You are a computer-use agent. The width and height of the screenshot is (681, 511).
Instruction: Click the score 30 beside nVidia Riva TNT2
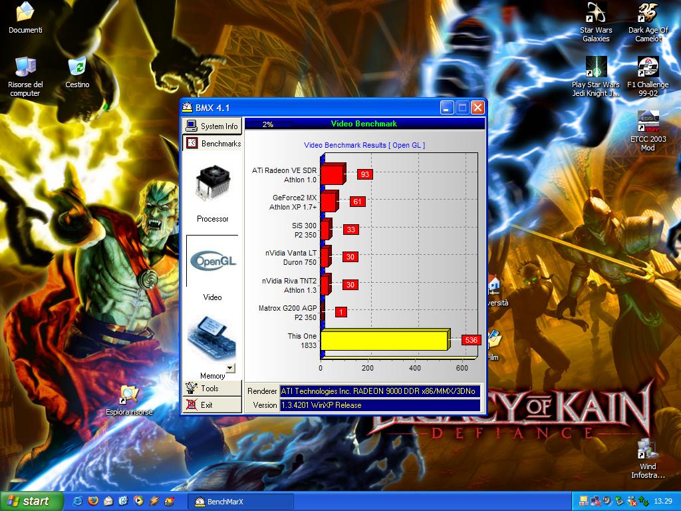click(x=350, y=285)
